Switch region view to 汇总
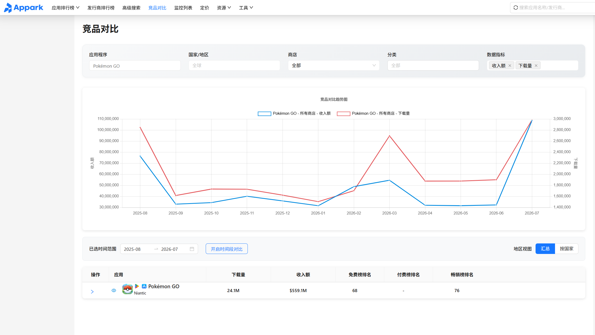This screenshot has height=335, width=595. (x=545, y=249)
